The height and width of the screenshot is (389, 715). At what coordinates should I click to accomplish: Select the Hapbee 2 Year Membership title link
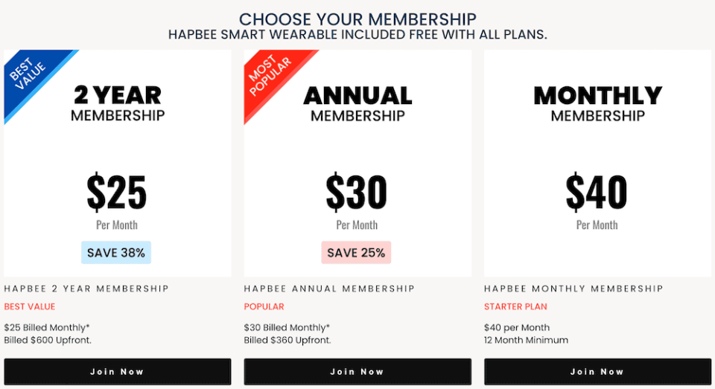86,289
